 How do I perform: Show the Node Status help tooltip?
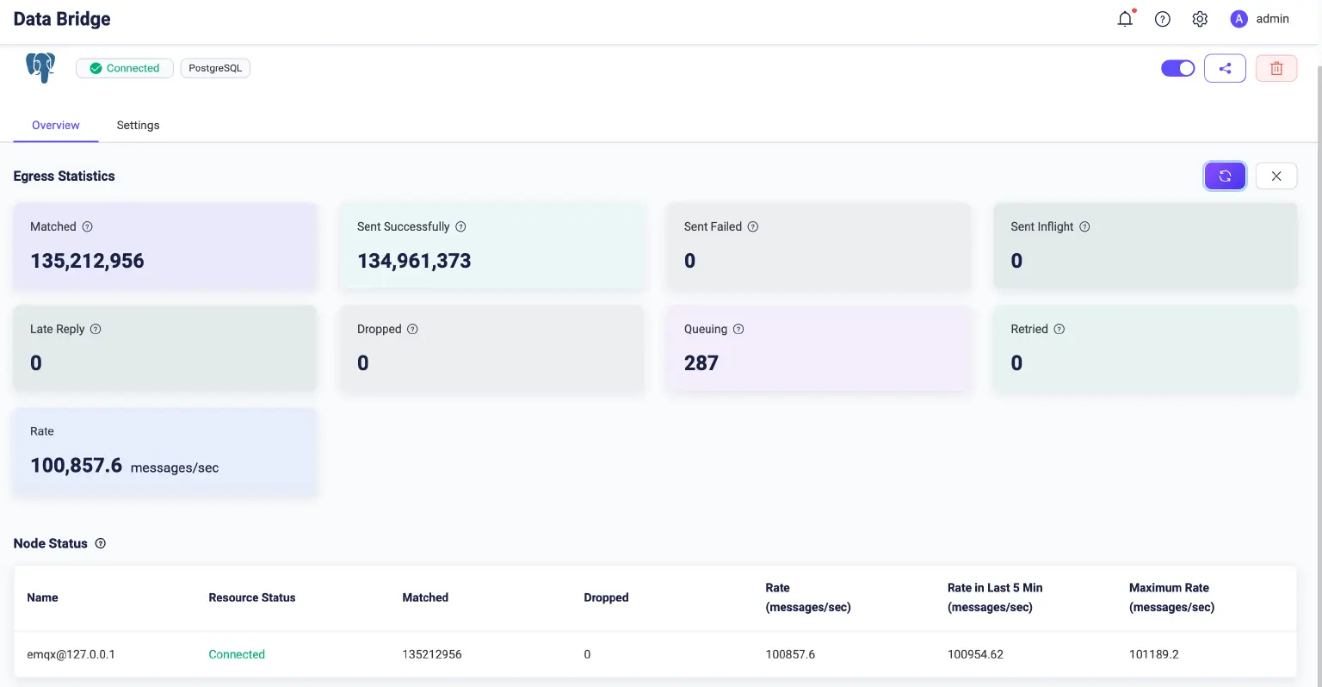pos(101,543)
